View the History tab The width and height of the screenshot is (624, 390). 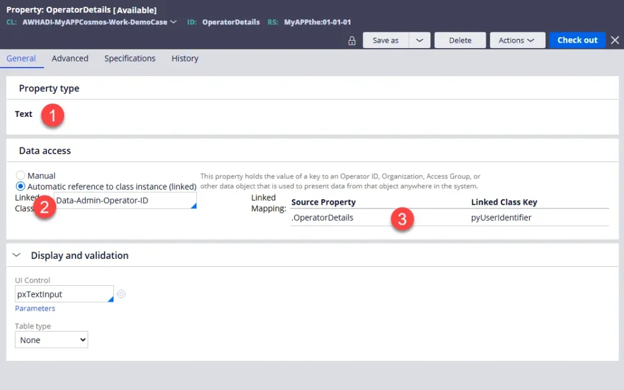click(185, 58)
